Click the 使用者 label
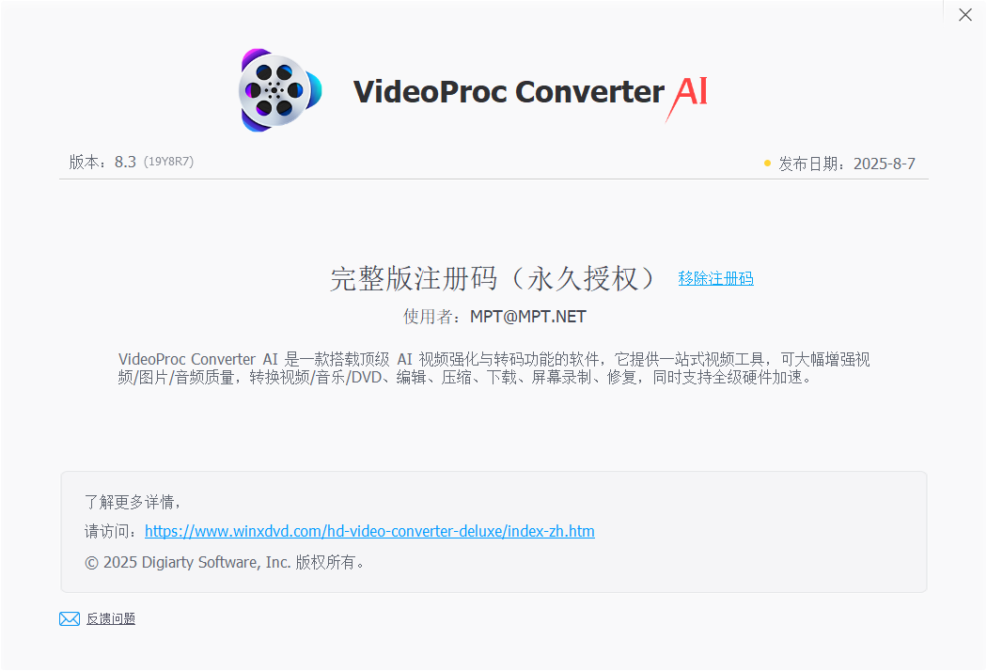987x671 pixels. 431,317
